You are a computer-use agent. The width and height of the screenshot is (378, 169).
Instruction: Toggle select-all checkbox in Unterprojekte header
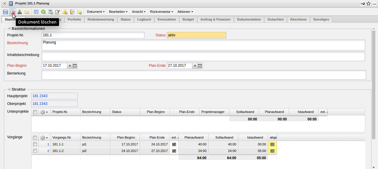[35, 112]
